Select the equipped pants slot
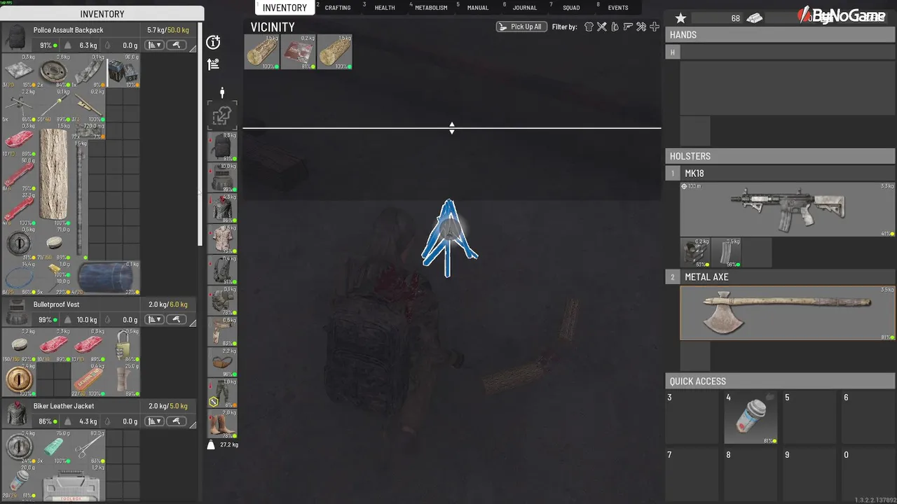Image resolution: width=897 pixels, height=504 pixels. [x=222, y=393]
